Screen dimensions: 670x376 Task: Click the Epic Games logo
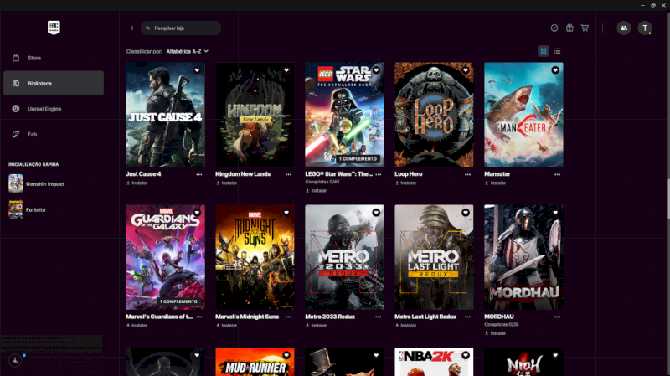[x=54, y=27]
